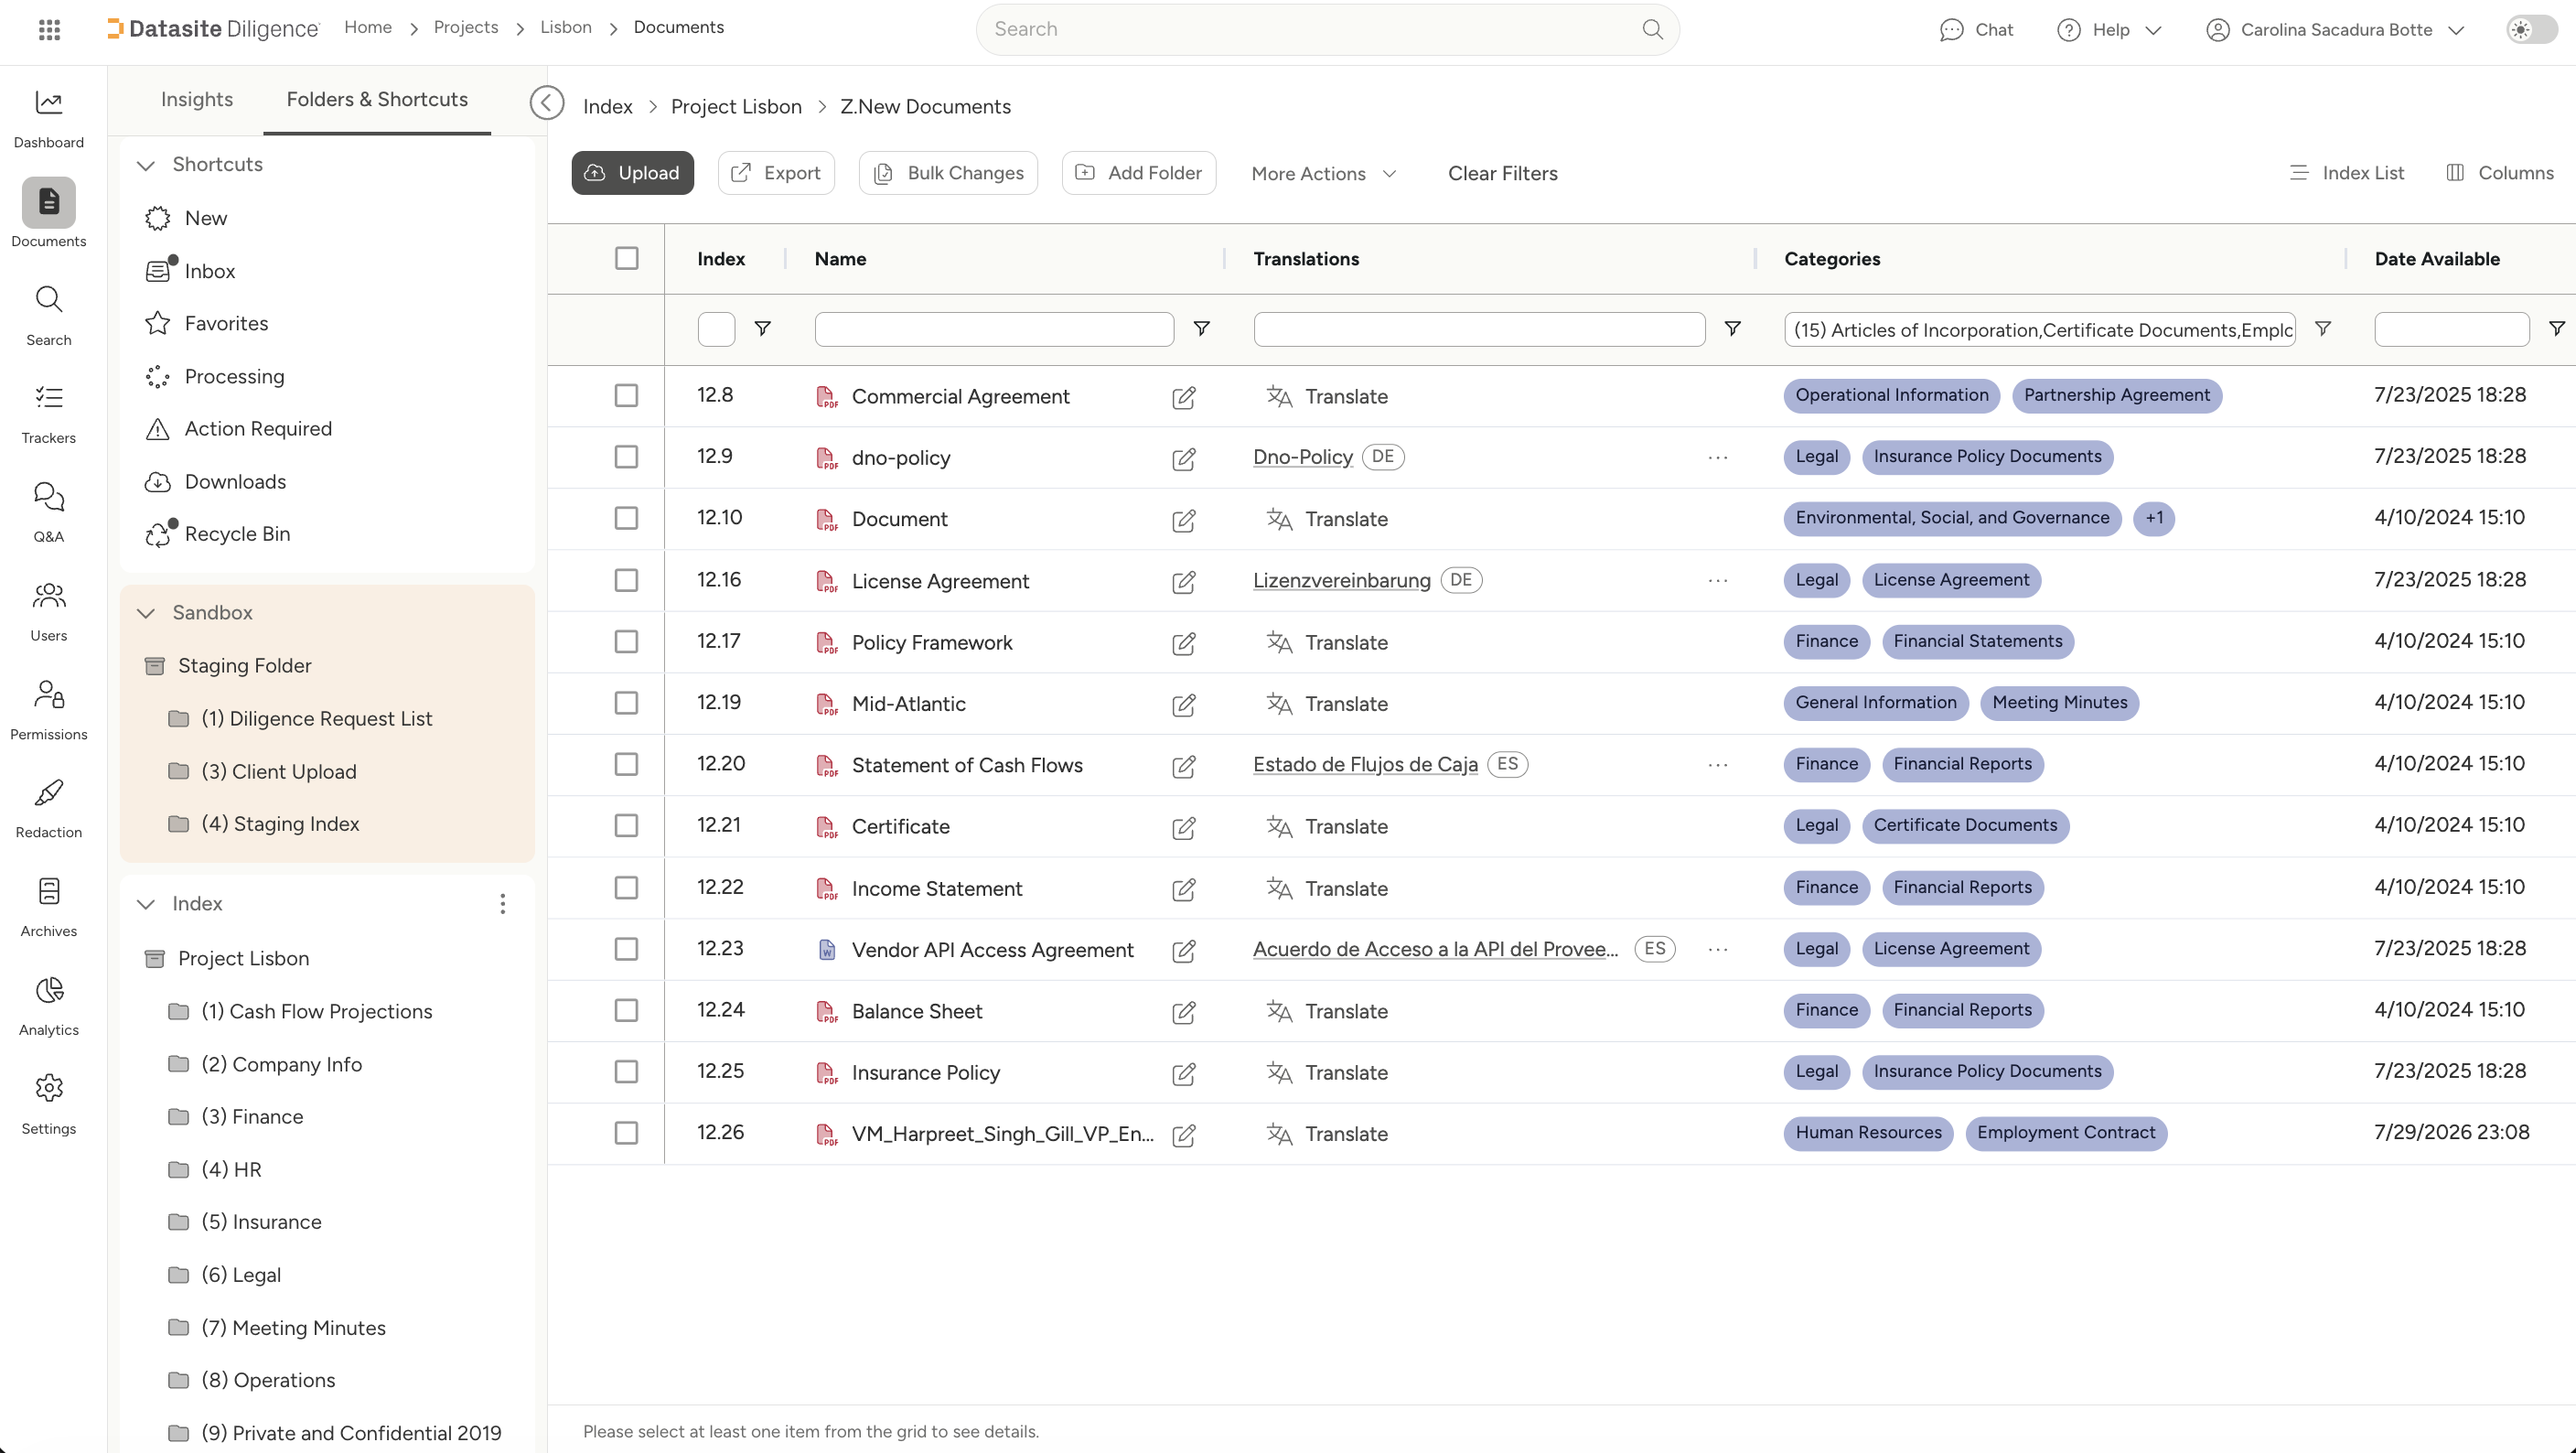Viewport: 2576px width, 1453px height.
Task: Go to Trackers in the sidebar
Action: coord(48,414)
